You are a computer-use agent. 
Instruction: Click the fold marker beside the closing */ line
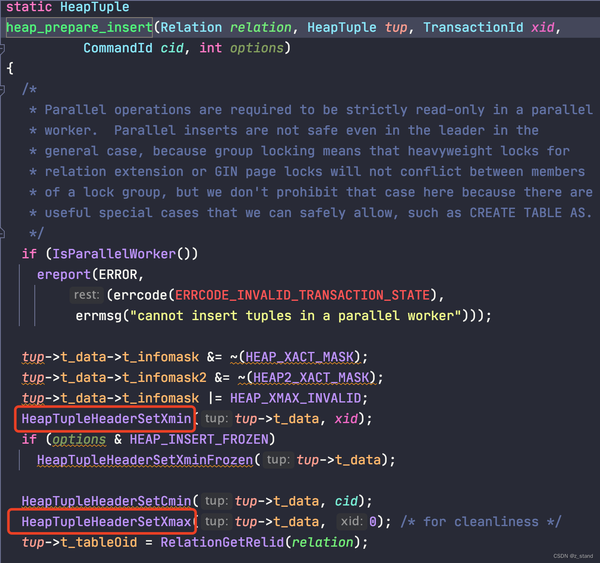(x=2, y=233)
